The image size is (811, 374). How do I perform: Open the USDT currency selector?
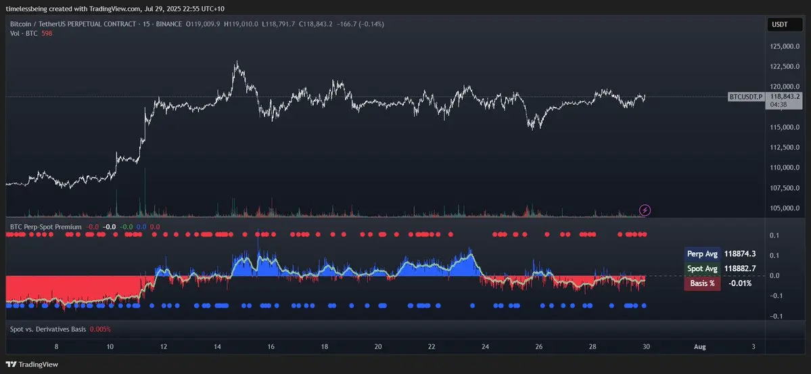click(783, 24)
